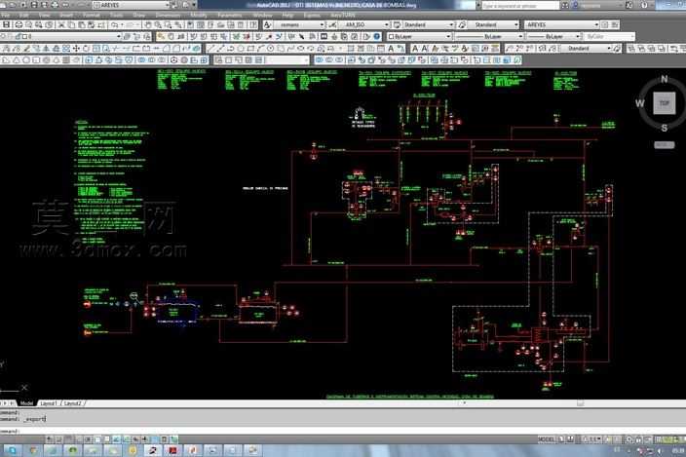
Task: Select the Rectangle tool in the Draw toolbar
Action: point(250,49)
